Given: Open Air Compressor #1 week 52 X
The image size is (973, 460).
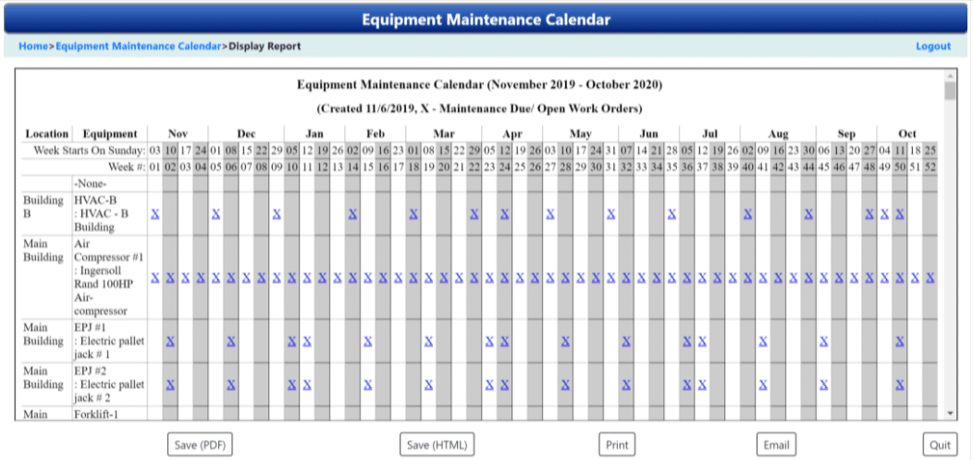Looking at the screenshot, I should (x=930, y=278).
